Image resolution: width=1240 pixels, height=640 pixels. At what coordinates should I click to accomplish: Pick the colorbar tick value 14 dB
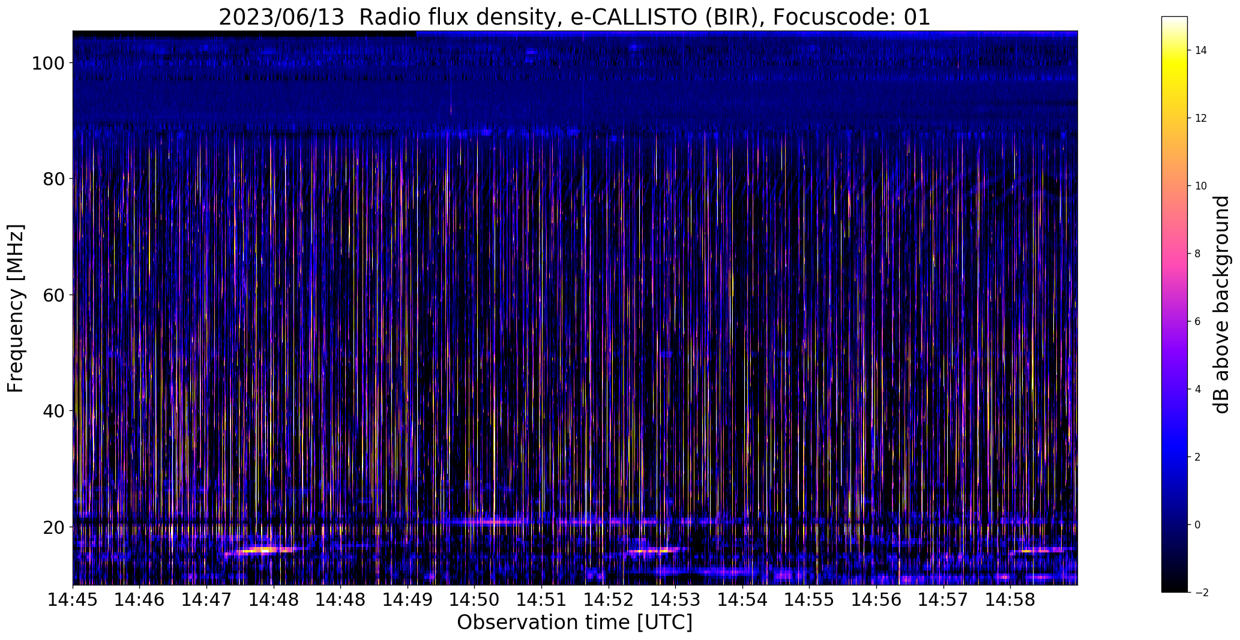click(1200, 50)
